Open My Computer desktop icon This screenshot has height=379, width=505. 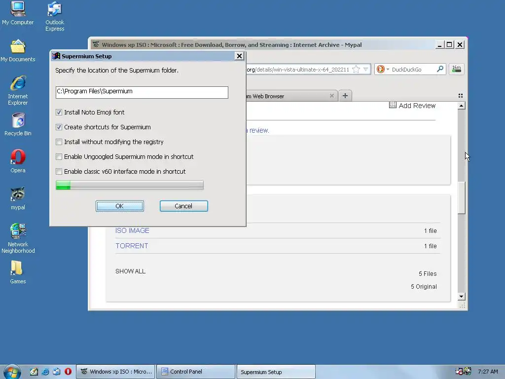pyautogui.click(x=18, y=12)
